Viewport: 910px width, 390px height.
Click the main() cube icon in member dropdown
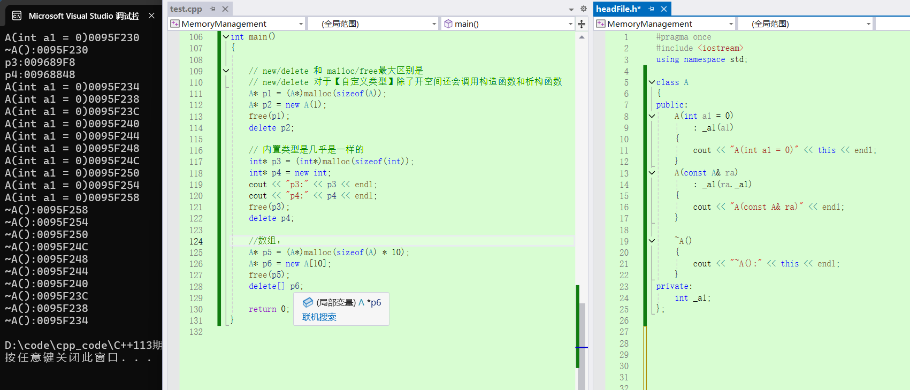pos(448,24)
